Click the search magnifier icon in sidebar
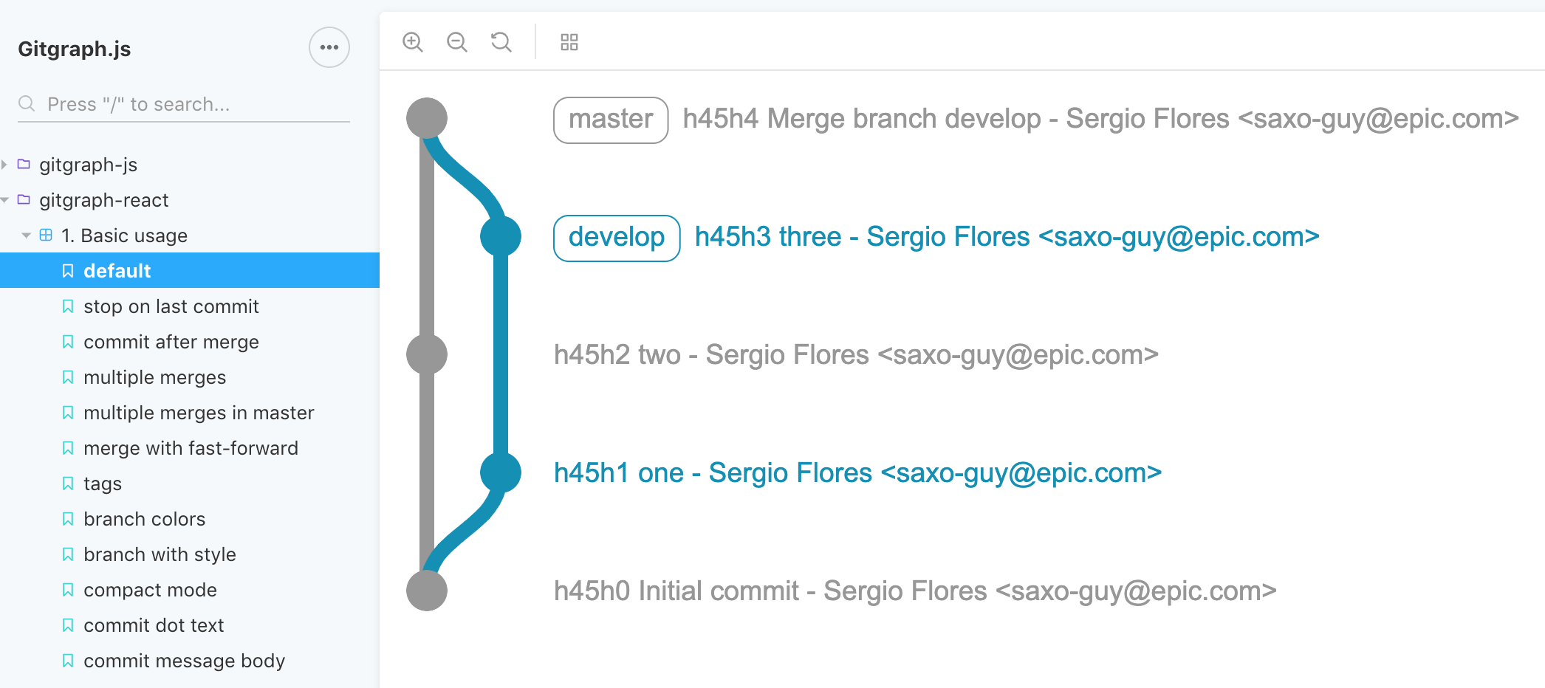The height and width of the screenshot is (688, 1545). (27, 103)
